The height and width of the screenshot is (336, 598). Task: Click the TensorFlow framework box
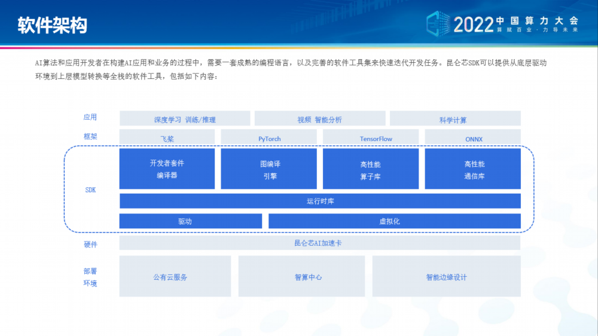pos(371,137)
